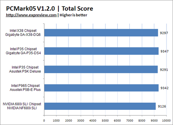Click the Intel P965 Chipset category label
The height and width of the screenshot is (125, 173).
click(x=25, y=86)
